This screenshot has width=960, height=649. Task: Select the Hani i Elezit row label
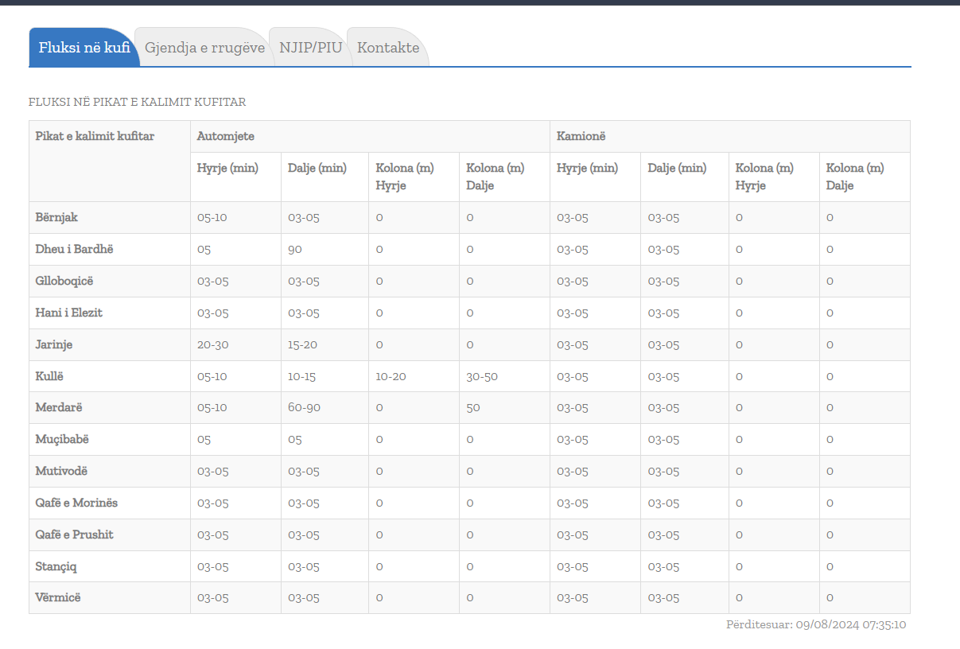coord(69,313)
